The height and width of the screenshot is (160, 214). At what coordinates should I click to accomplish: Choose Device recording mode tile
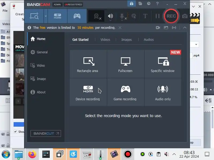coord(88,92)
